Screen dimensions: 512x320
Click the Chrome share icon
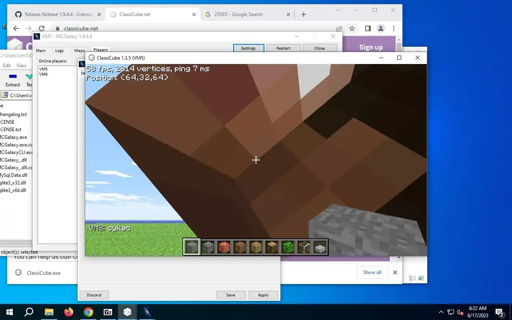(339, 28)
